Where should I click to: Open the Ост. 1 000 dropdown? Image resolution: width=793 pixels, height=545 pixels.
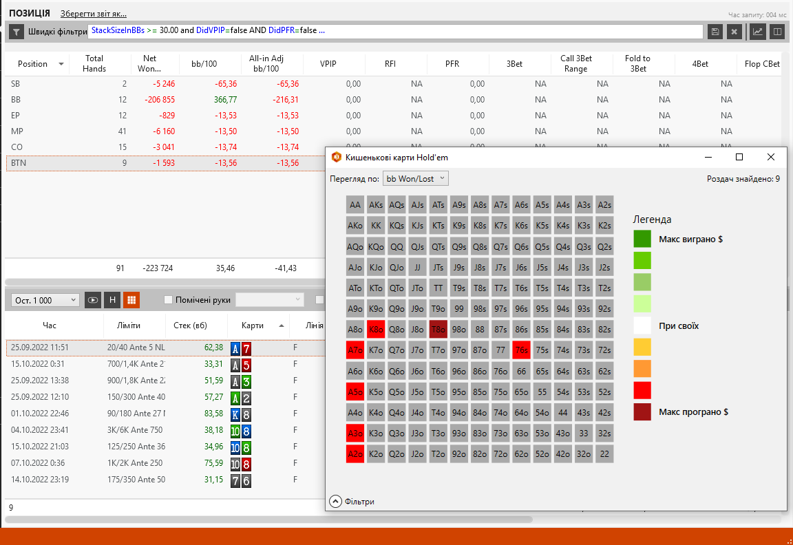tap(45, 300)
